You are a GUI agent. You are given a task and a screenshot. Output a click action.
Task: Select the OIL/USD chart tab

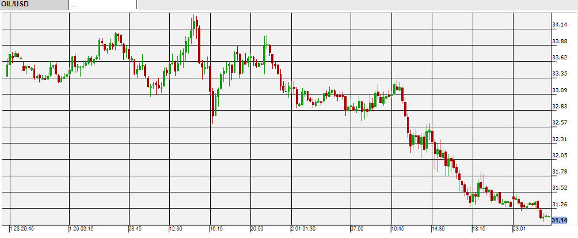33,5
